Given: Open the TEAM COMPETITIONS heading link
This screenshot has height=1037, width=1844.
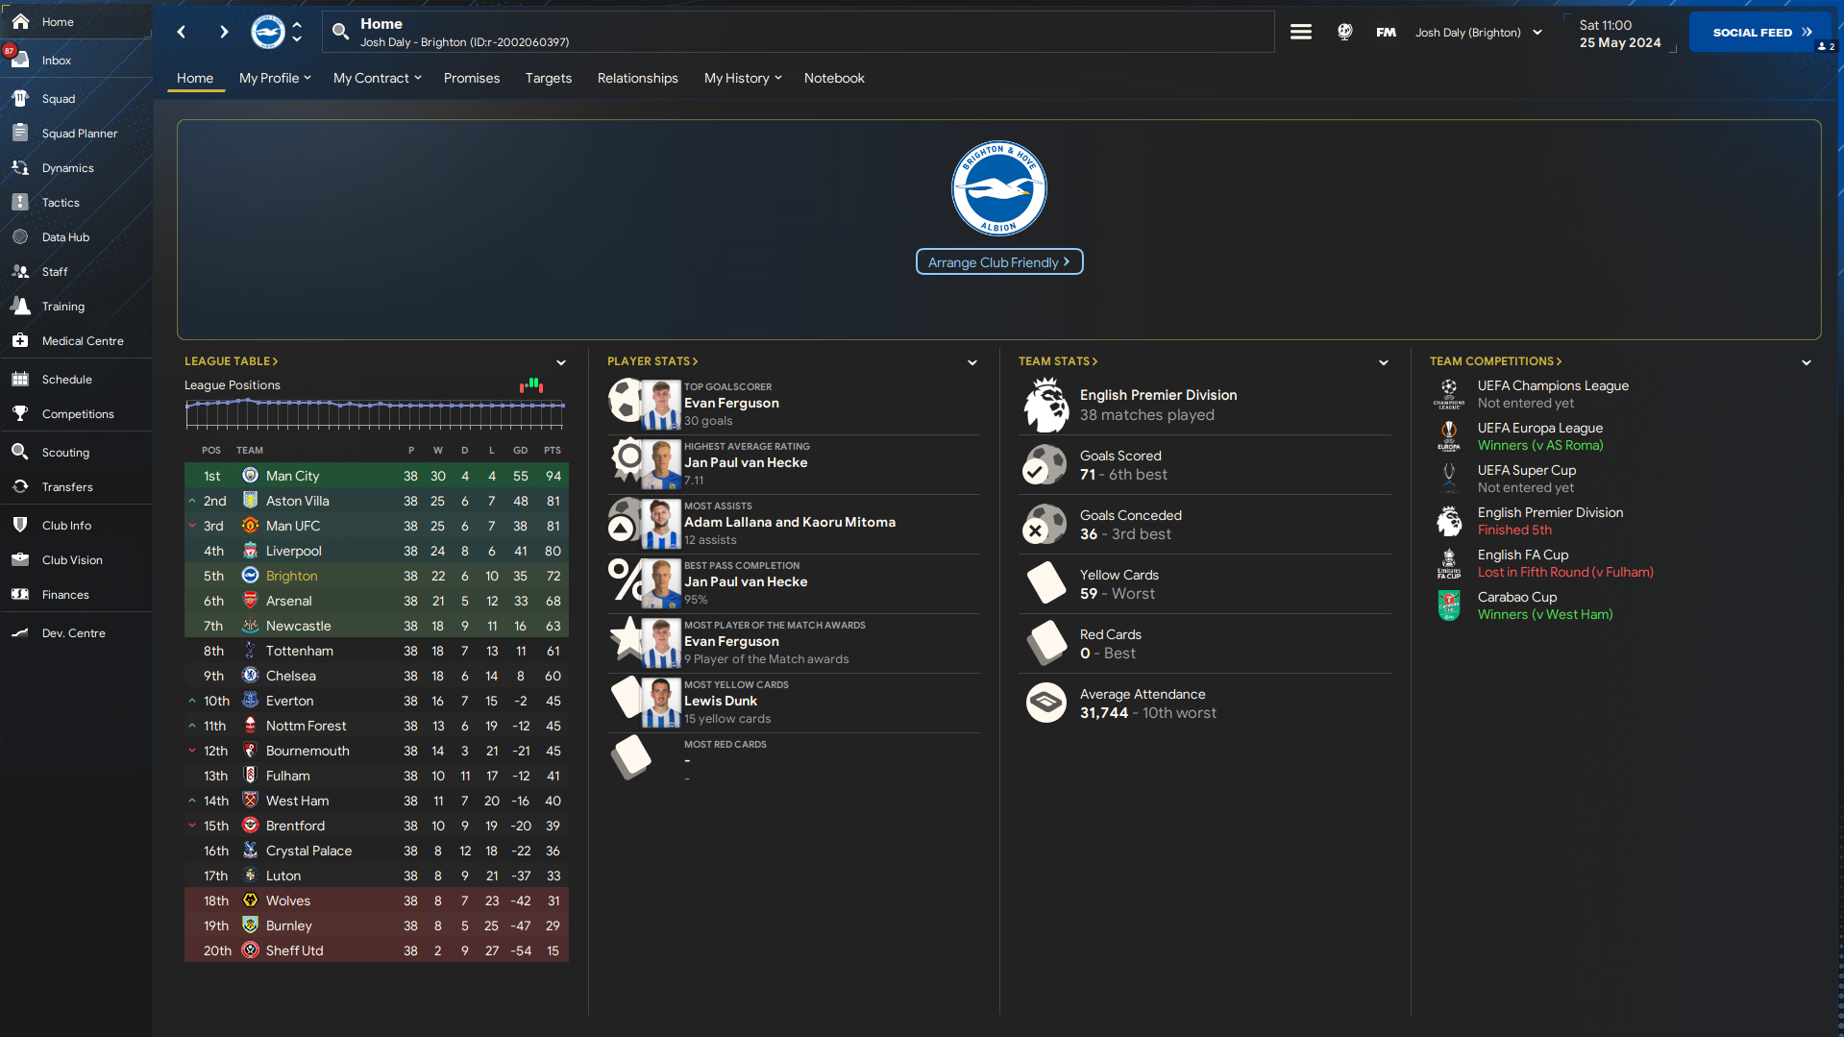Looking at the screenshot, I should click(1496, 361).
